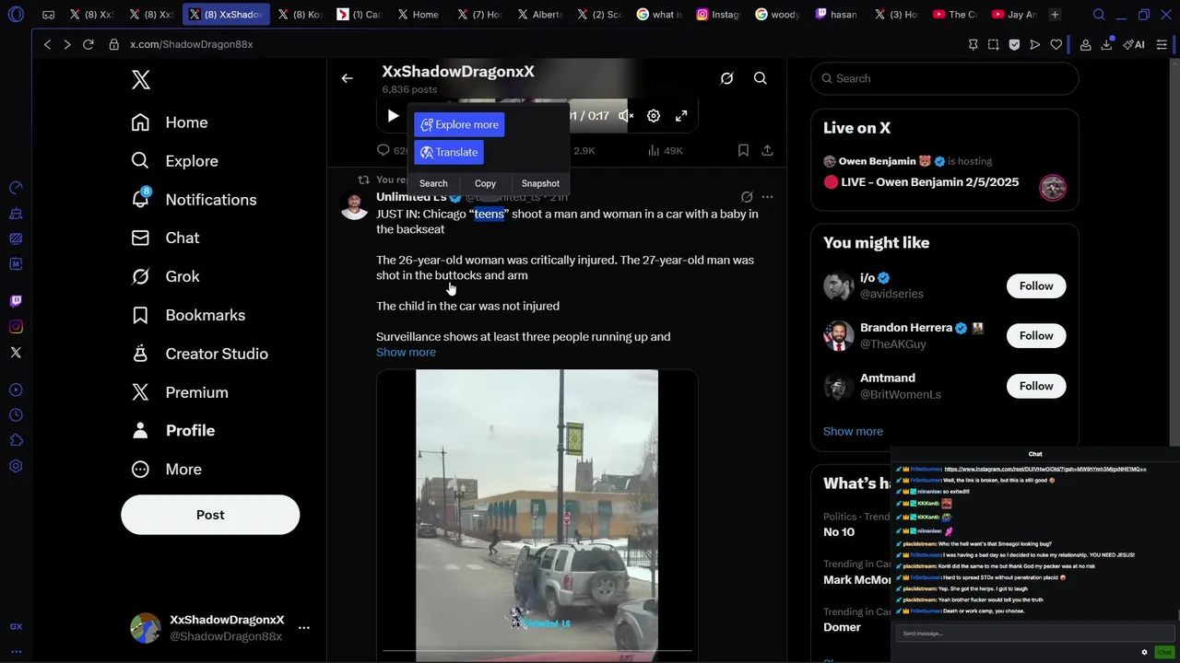This screenshot has width=1180, height=663.
Task: Select Search in the text selection popup
Action: pyautogui.click(x=433, y=183)
